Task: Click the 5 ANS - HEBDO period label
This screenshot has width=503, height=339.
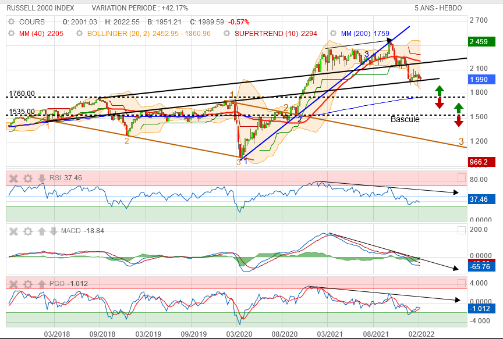Action: point(438,8)
